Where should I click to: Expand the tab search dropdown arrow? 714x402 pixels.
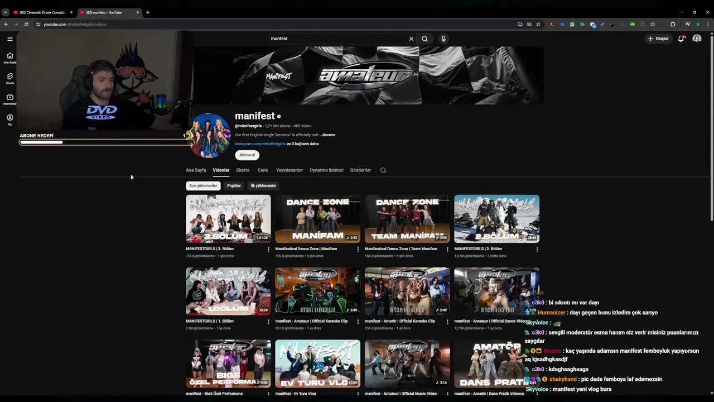click(5, 12)
